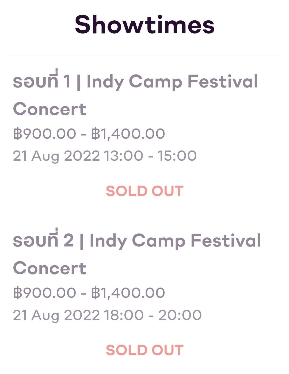Image resolution: width=289 pixels, height=374 pixels.
Task: Select the รอบที่ 2 showtime label
Action: pyautogui.click(x=43, y=240)
